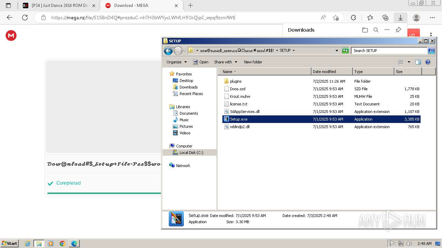The width and height of the screenshot is (442, 248).
Task: Open the Organize dropdown menu
Action: 176,62
